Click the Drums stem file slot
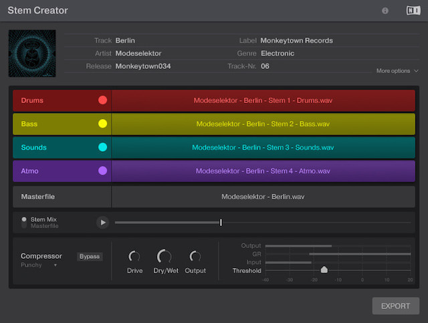 [x=263, y=100]
